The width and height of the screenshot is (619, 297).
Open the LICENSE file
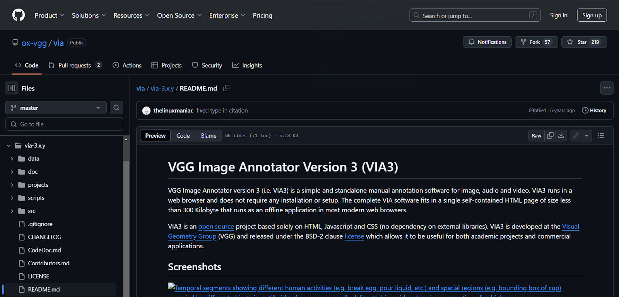pyautogui.click(x=38, y=277)
